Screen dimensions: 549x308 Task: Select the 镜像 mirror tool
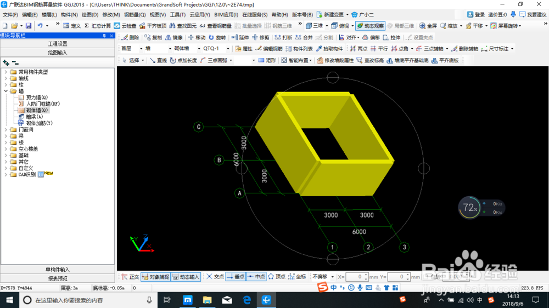(x=174, y=37)
